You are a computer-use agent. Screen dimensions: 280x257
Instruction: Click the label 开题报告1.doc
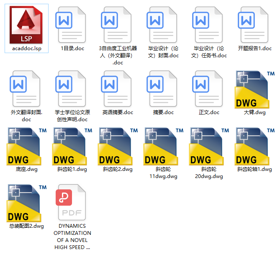pyautogui.click(x=254, y=48)
